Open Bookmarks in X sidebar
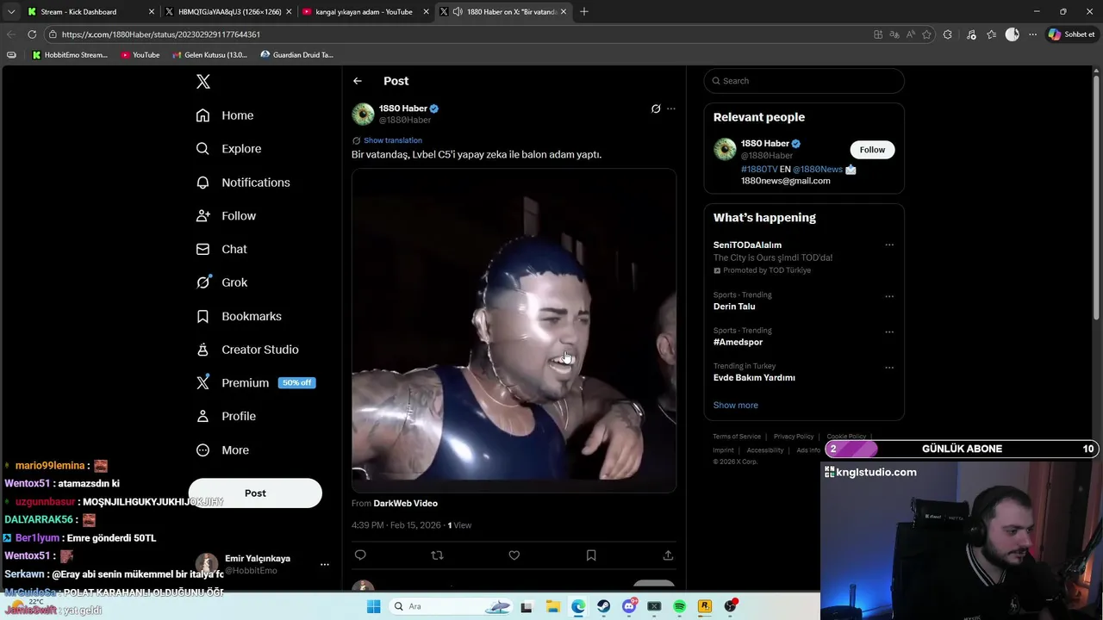 [239, 316]
